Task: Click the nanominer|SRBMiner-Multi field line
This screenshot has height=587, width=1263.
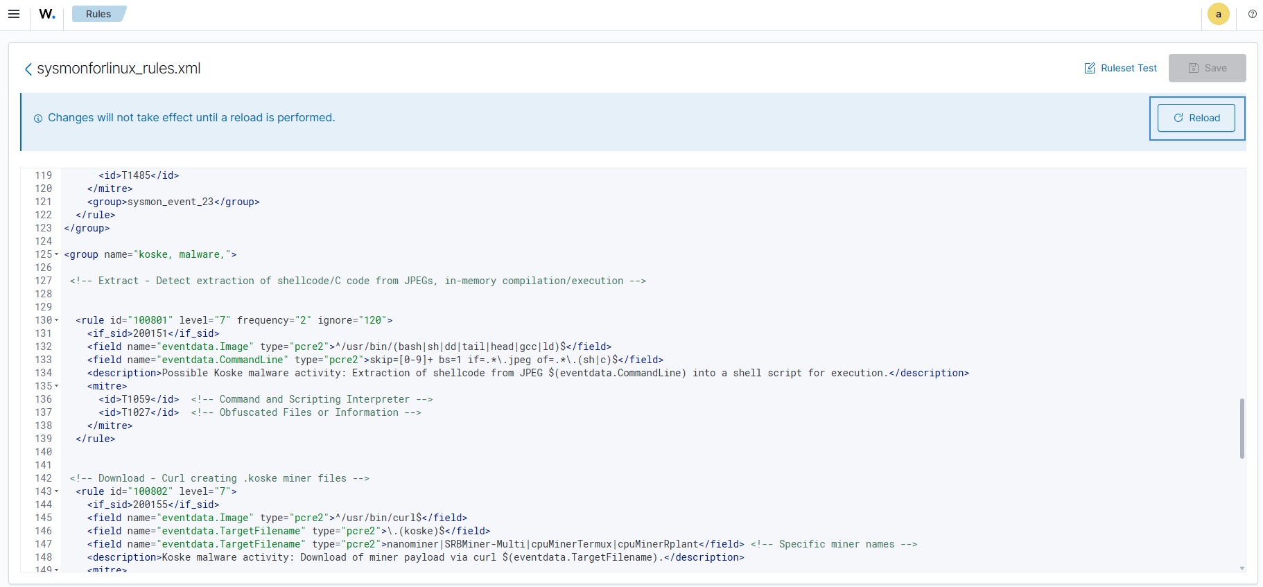Action: pos(502,544)
